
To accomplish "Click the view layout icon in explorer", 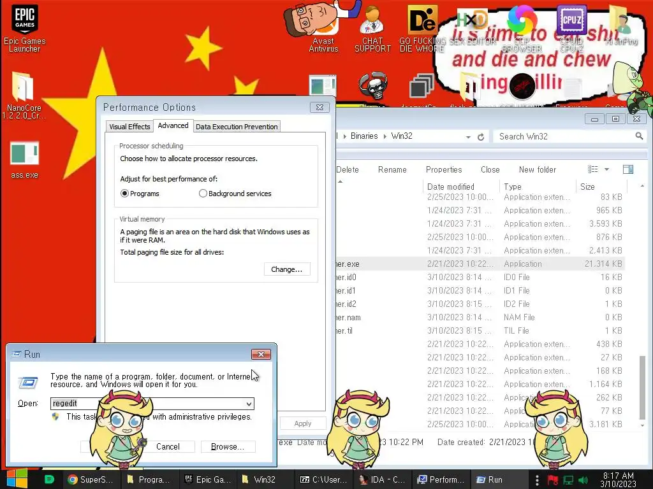I will pos(592,169).
